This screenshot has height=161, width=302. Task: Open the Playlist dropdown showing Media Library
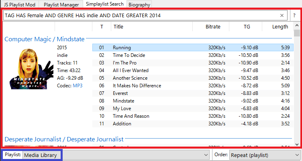(x=116, y=155)
